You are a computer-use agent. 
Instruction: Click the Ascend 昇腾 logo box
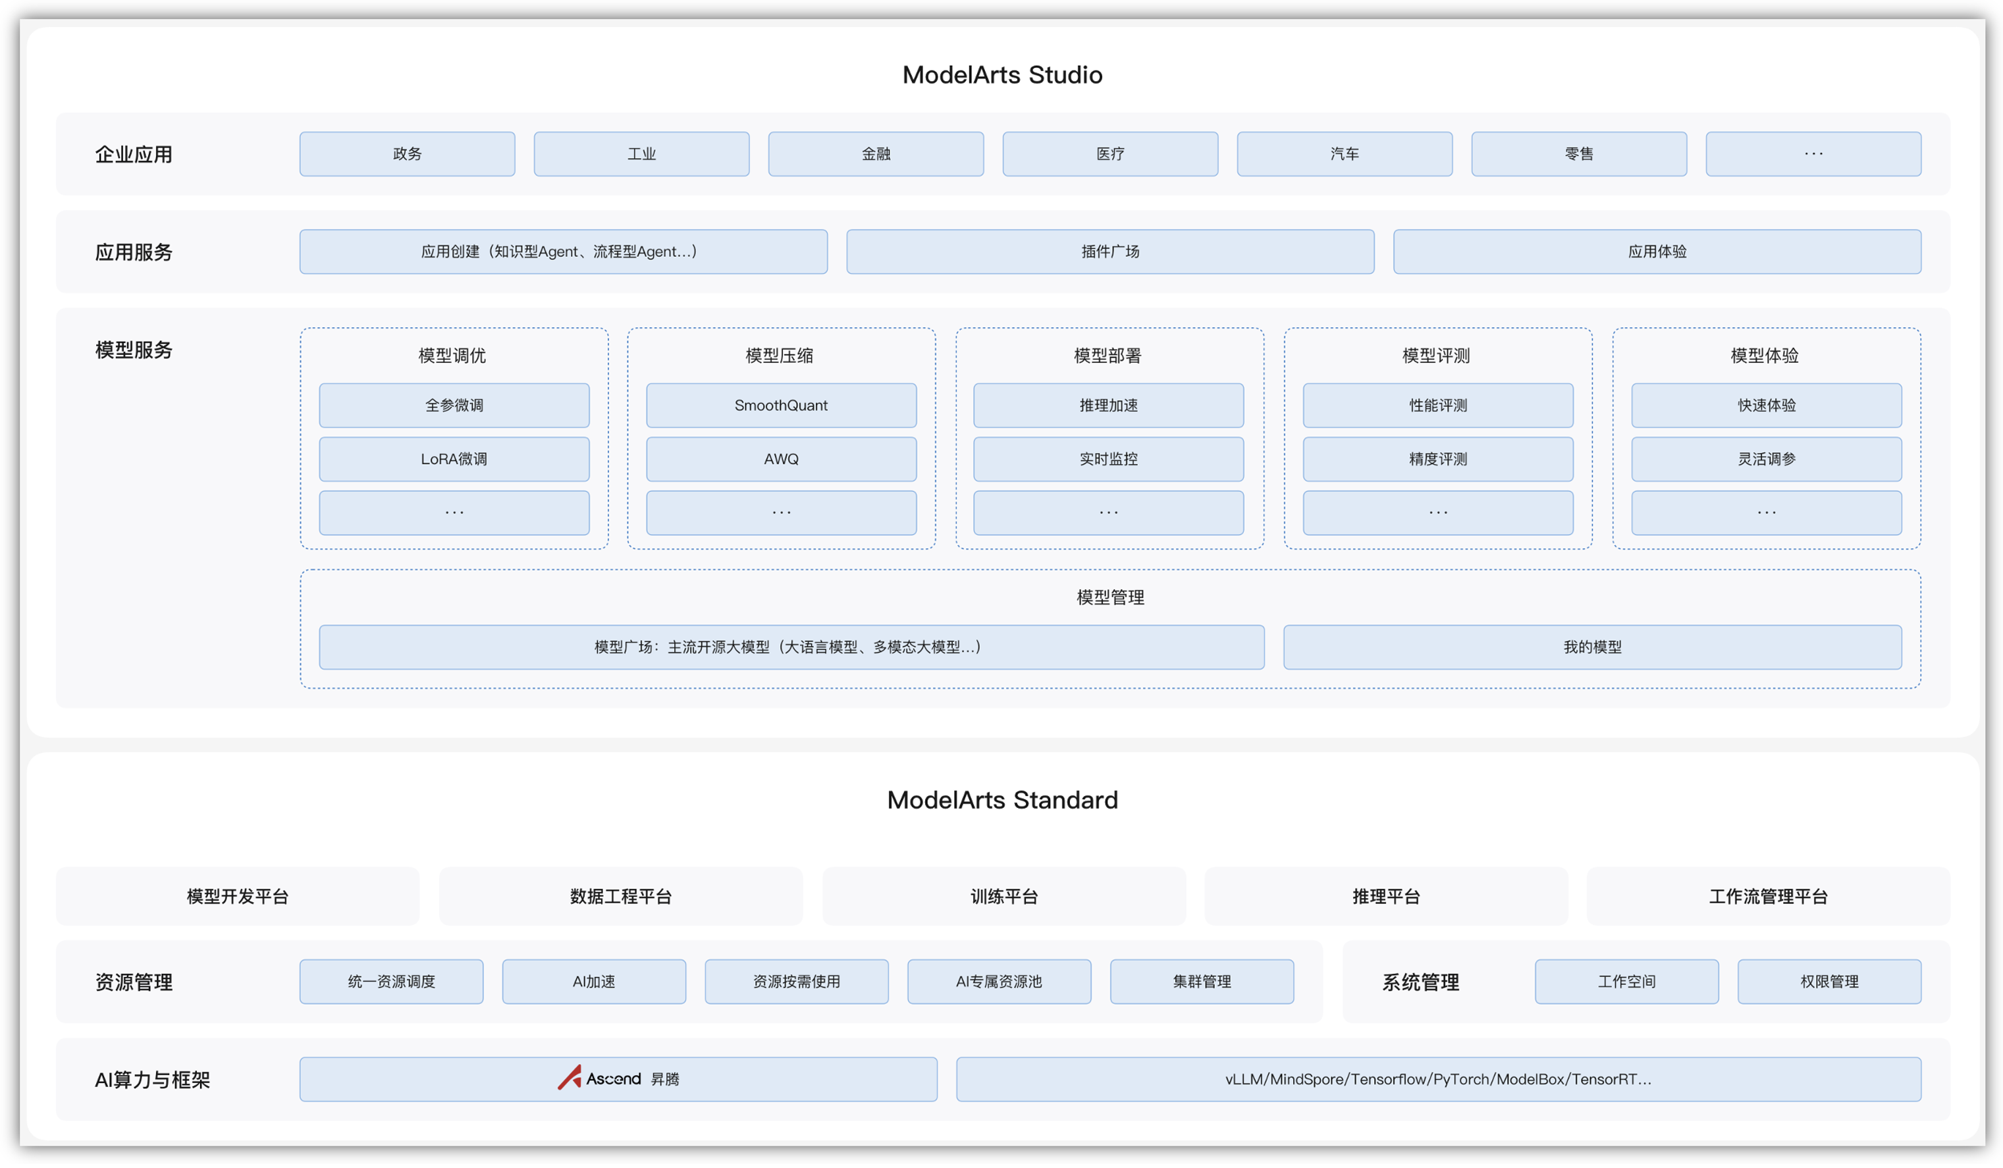(618, 1079)
